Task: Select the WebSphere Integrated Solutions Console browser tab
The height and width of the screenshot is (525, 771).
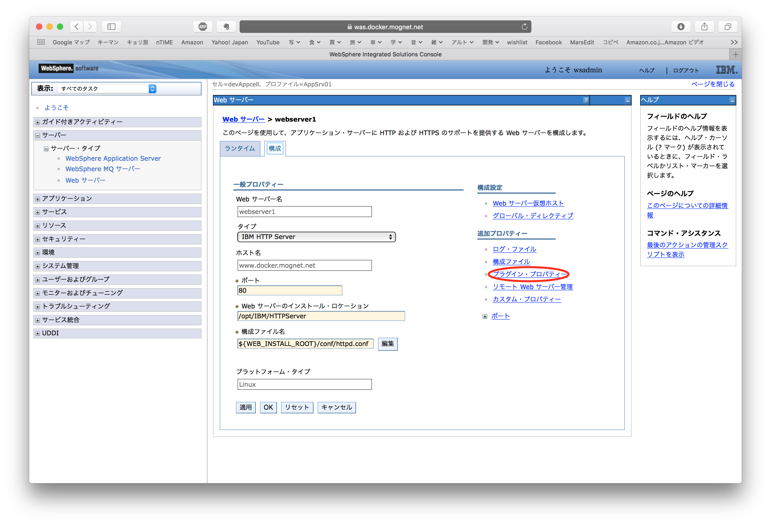Action: [x=385, y=54]
